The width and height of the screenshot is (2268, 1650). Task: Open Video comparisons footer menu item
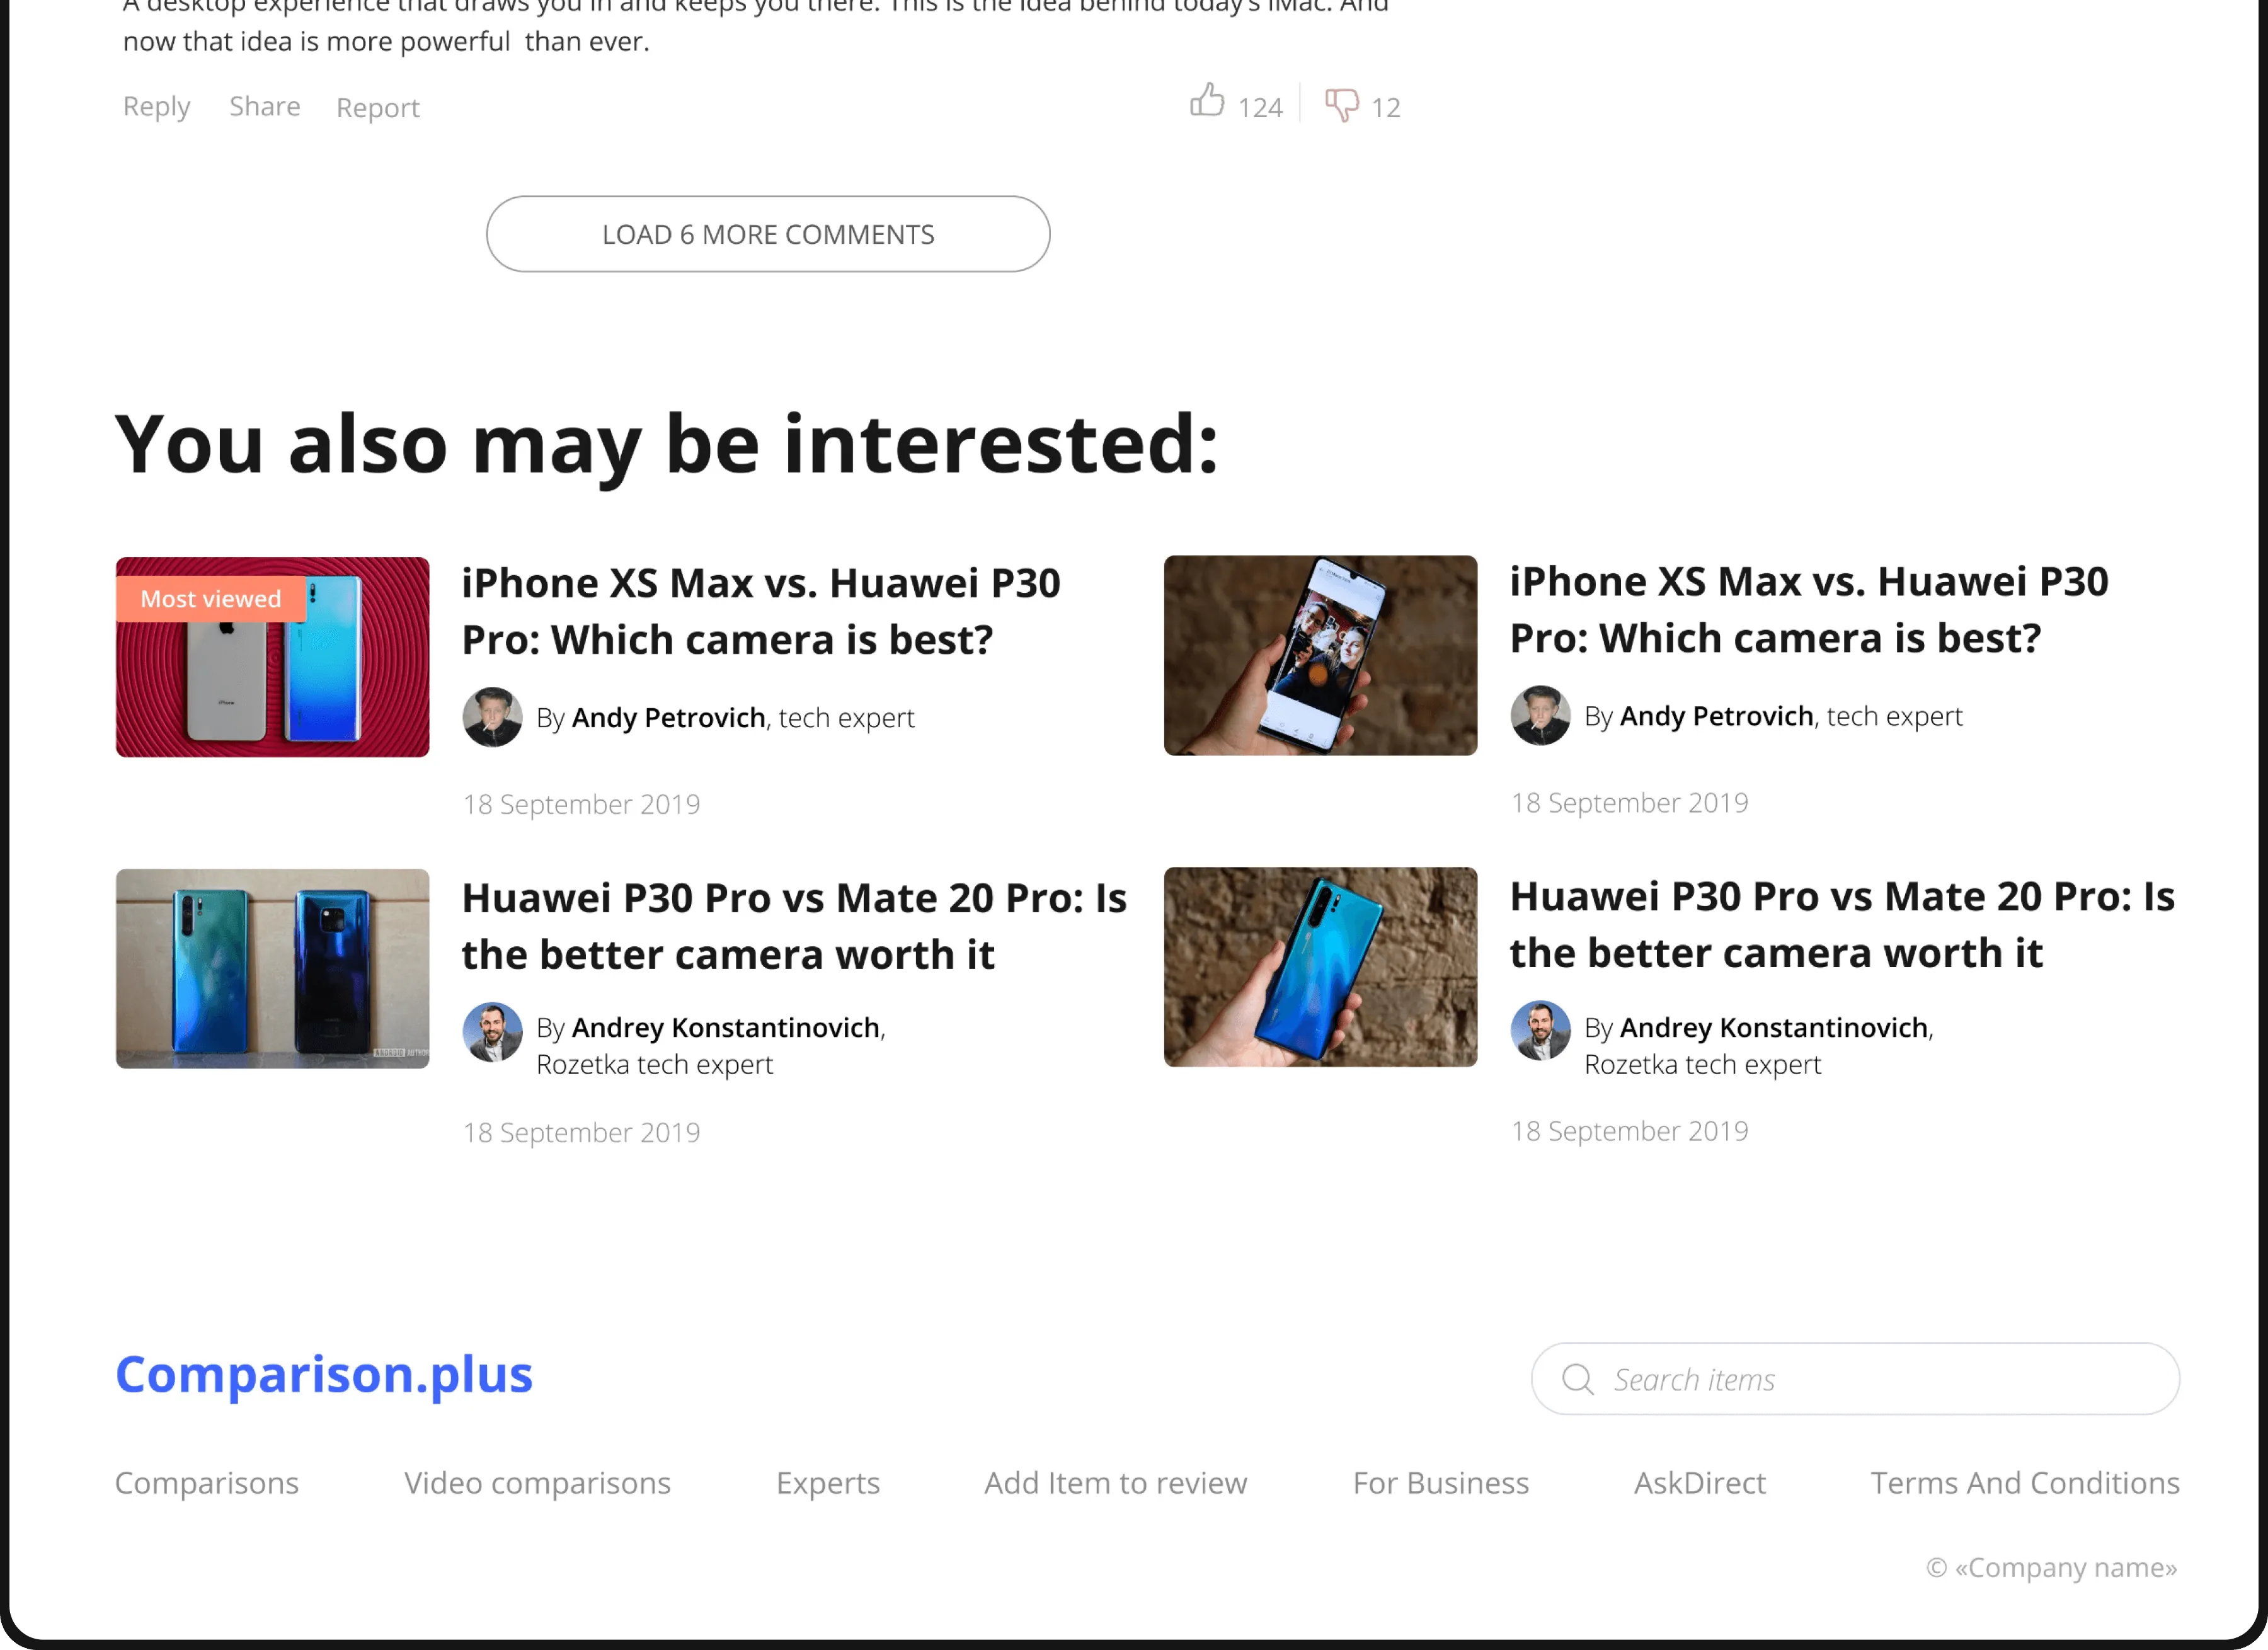click(x=537, y=1482)
